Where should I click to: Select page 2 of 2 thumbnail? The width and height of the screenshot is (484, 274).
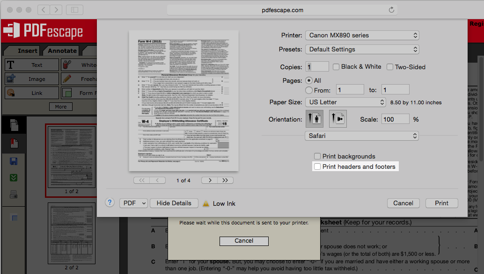[72, 233]
